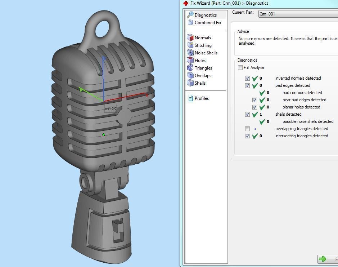Open the Profiles page
This screenshot has height=267, width=338.
tap(201, 98)
